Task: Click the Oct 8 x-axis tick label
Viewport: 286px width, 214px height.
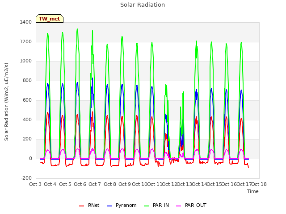Action: coord(110,184)
